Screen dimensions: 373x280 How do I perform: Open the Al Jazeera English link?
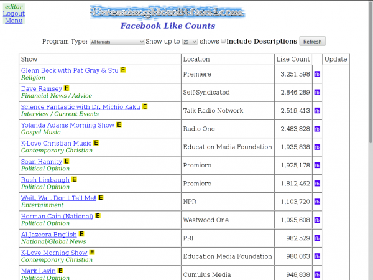(x=48, y=235)
